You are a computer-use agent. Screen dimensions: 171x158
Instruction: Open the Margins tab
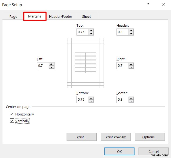click(x=35, y=16)
